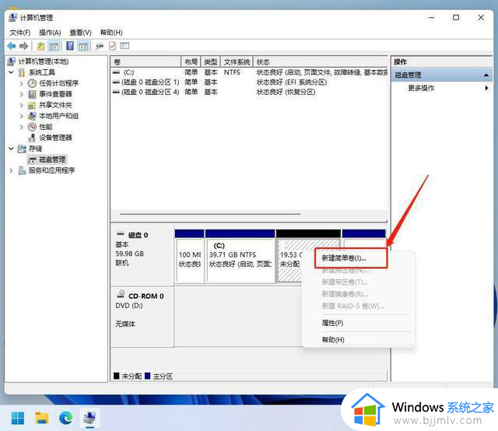Expand the 事件查看器 node
Screen dimensions: 498x431
(x=21, y=94)
